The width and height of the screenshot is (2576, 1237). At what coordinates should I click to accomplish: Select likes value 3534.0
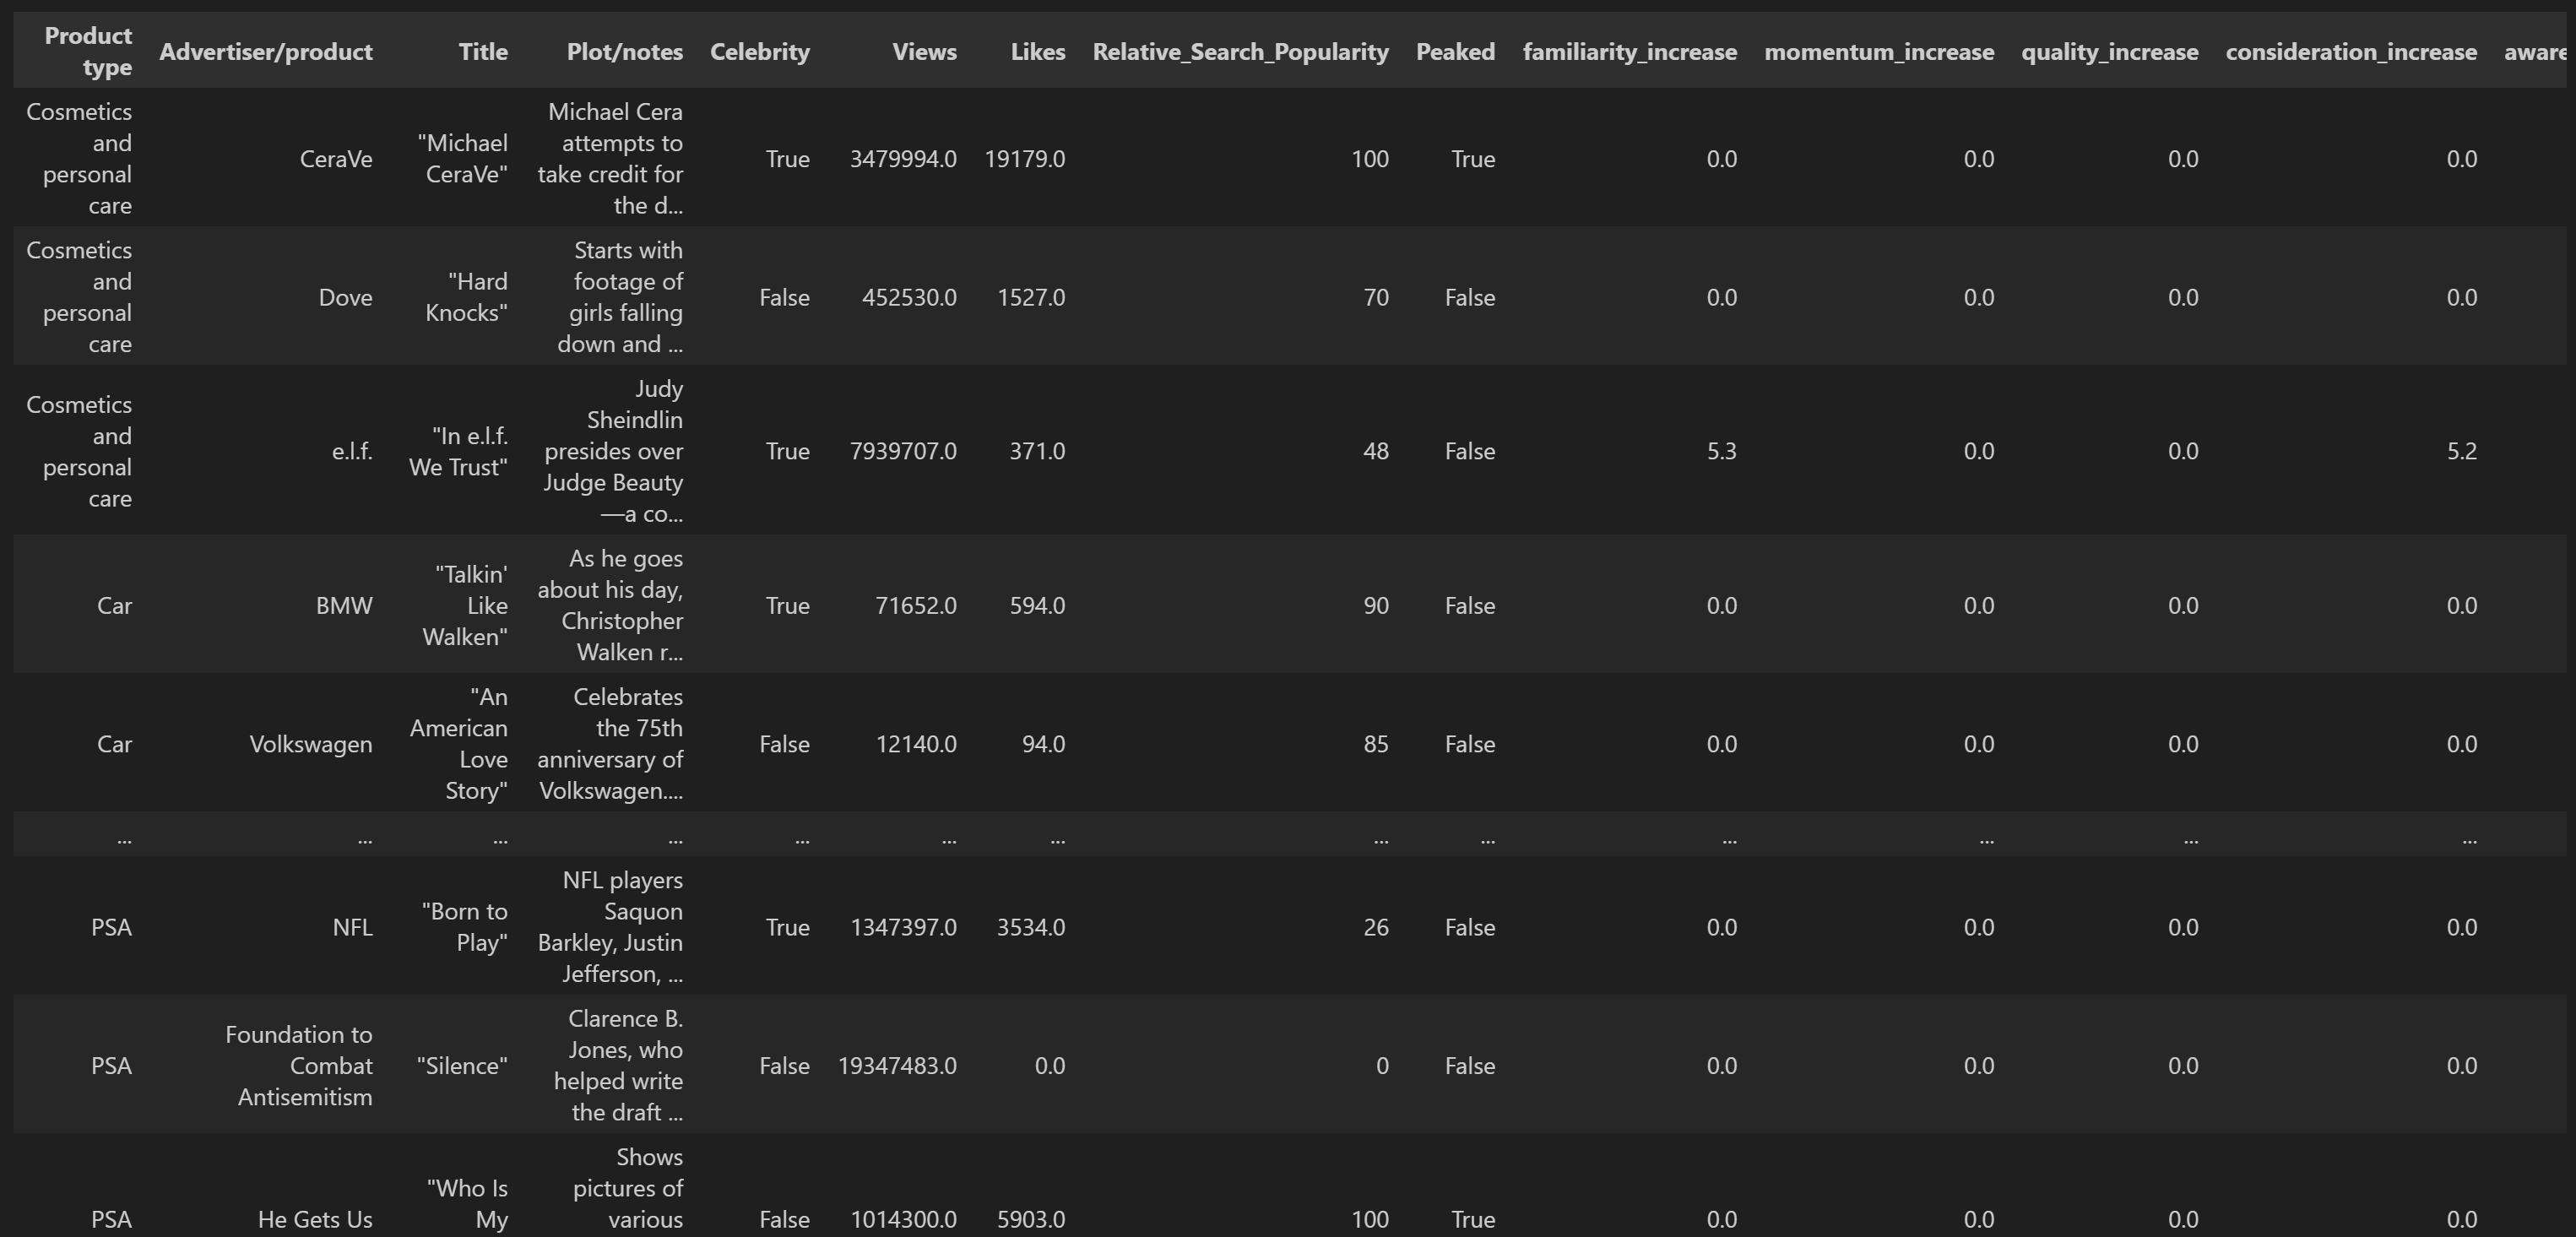coord(1031,927)
